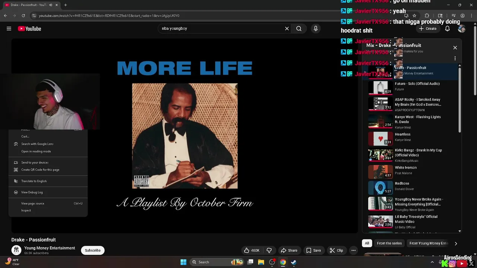Select the All filter chip
477x268 pixels.
(x=367, y=243)
